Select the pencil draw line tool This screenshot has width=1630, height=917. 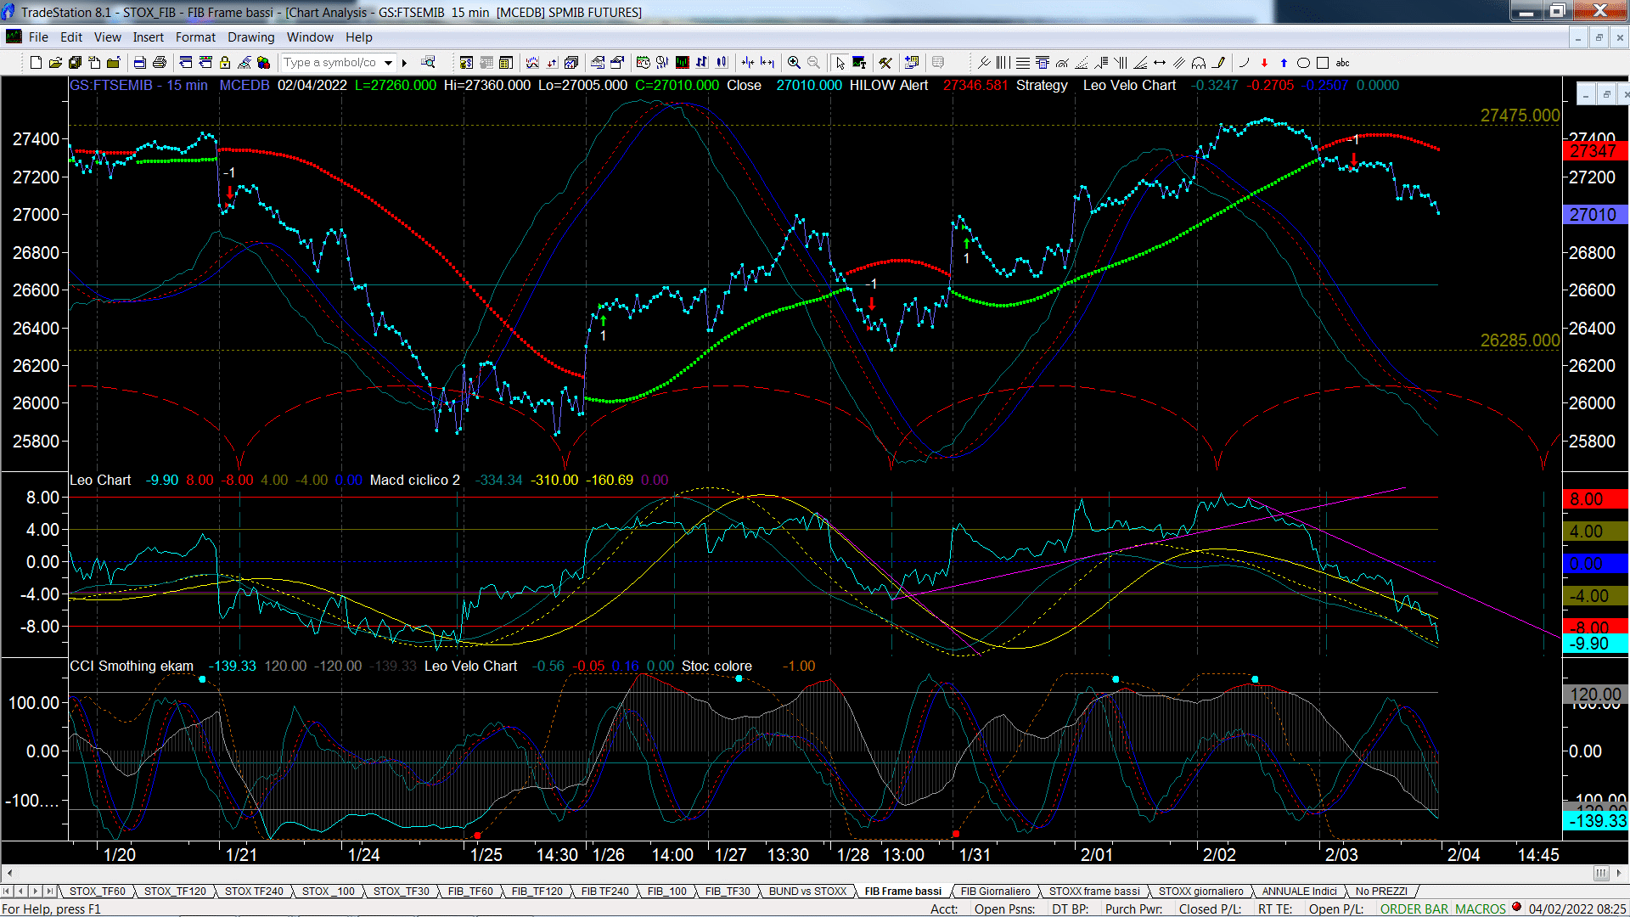point(1219,63)
